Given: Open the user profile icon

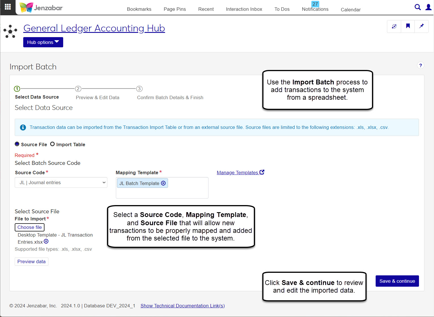Looking at the screenshot, I should 428,7.
